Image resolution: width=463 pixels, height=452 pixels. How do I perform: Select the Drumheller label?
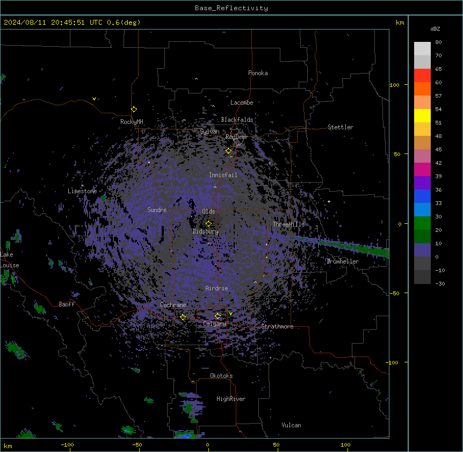(343, 261)
